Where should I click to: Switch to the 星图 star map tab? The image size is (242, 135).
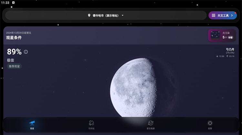coord(210,125)
